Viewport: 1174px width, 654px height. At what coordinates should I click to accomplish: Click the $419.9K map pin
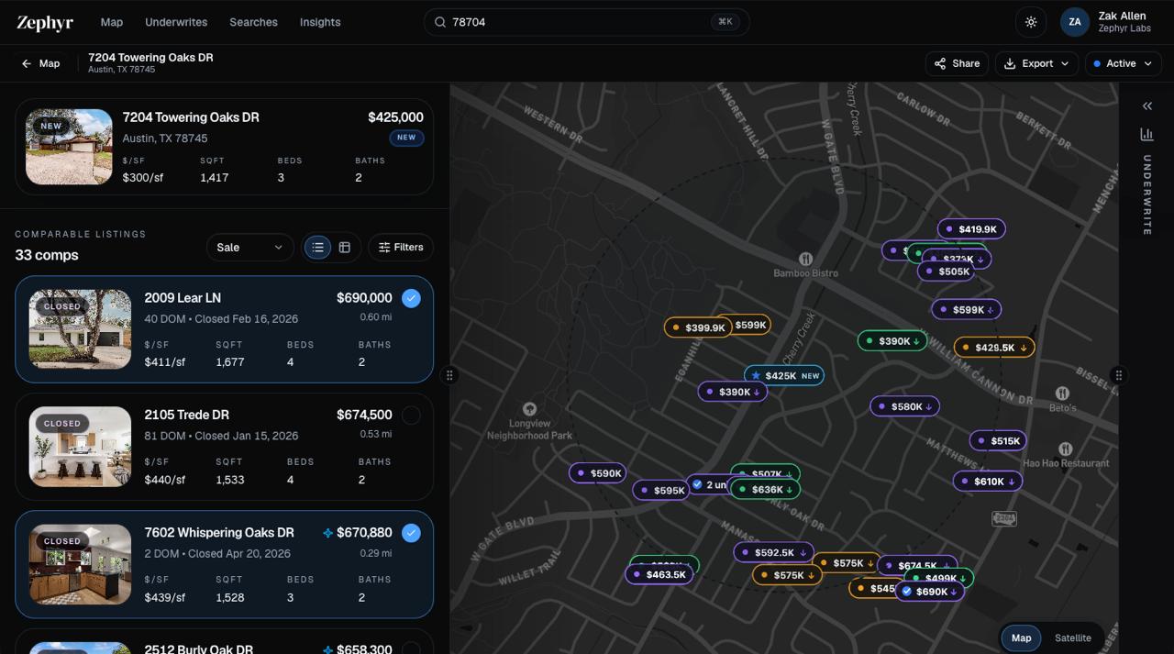pyautogui.click(x=971, y=229)
